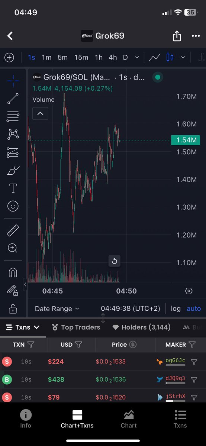Open the Txns bottom tab
The width and height of the screenshot is (206, 446).
[x=180, y=419]
